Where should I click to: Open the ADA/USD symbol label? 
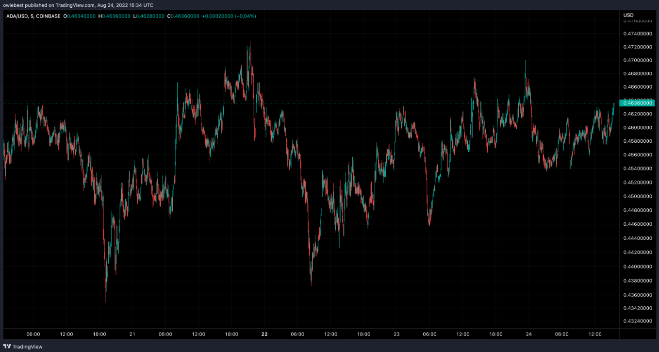coord(15,16)
